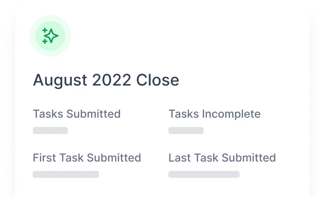Click the green sparkle icon
This screenshot has height=197, width=325.
click(x=50, y=36)
